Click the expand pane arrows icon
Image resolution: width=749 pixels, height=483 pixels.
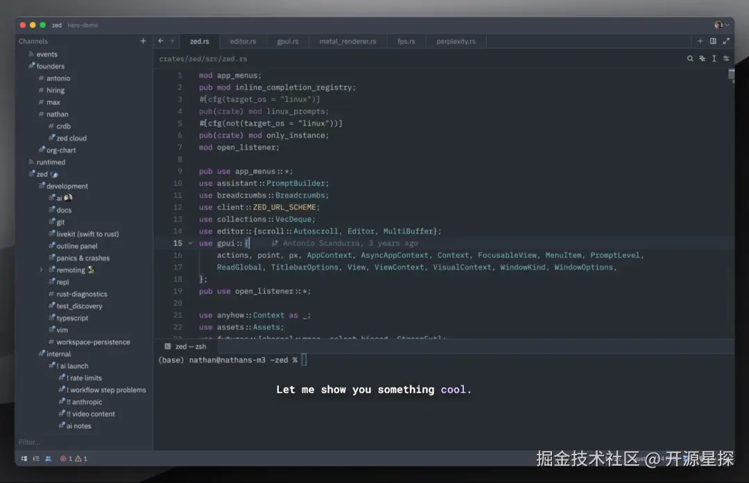click(725, 41)
